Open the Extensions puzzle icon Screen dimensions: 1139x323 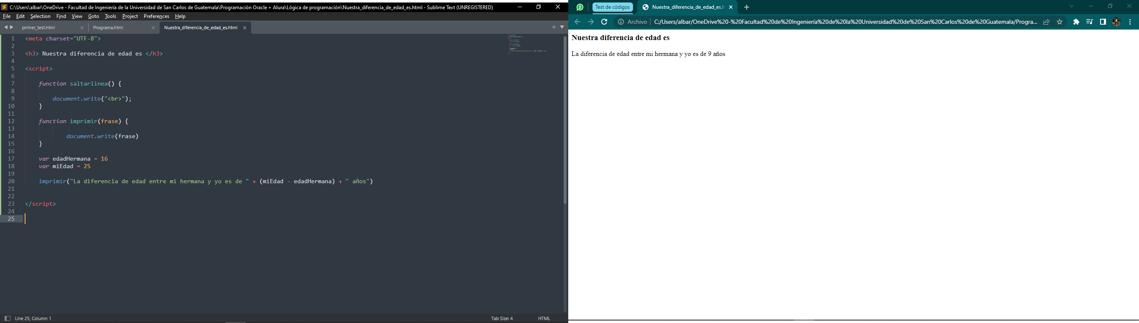pos(1076,22)
